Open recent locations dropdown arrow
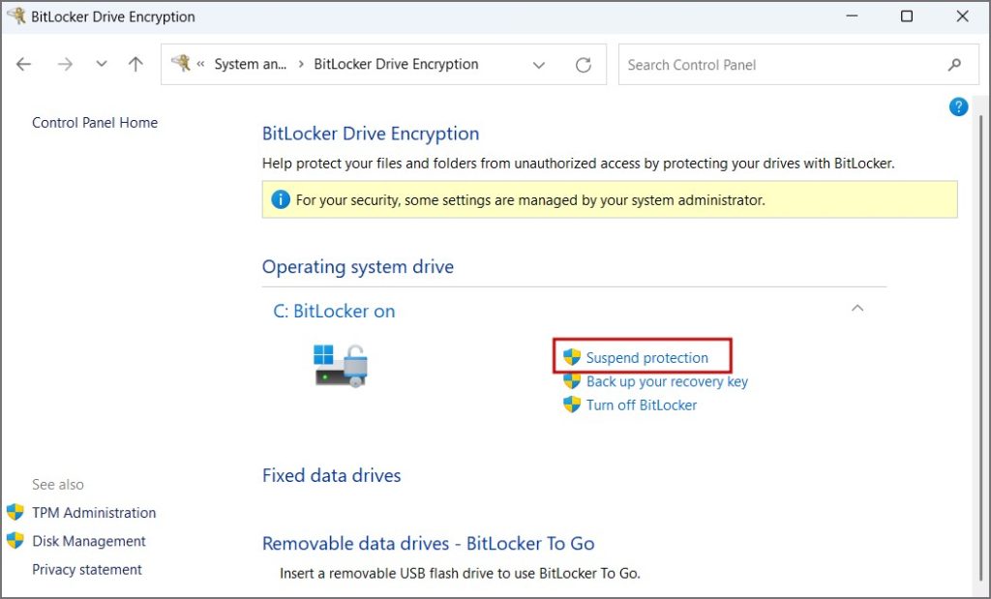 pyautogui.click(x=102, y=65)
